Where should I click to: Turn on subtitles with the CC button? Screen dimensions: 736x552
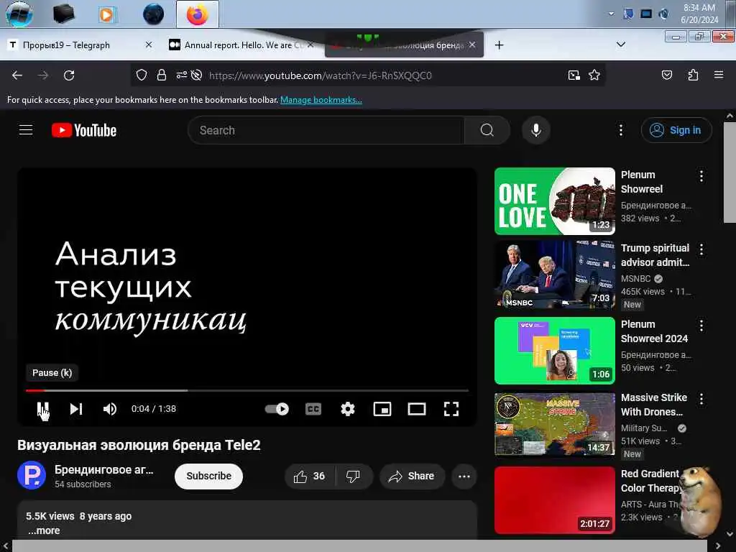313,409
